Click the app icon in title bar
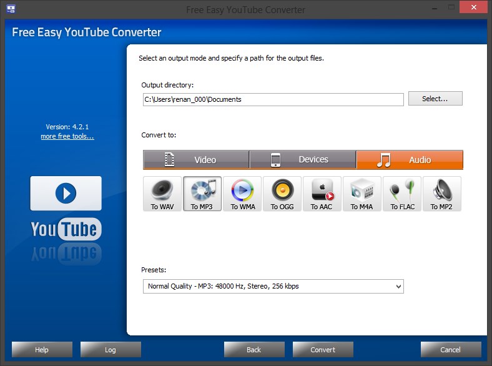Image resolution: width=492 pixels, height=366 pixels. tap(11, 9)
